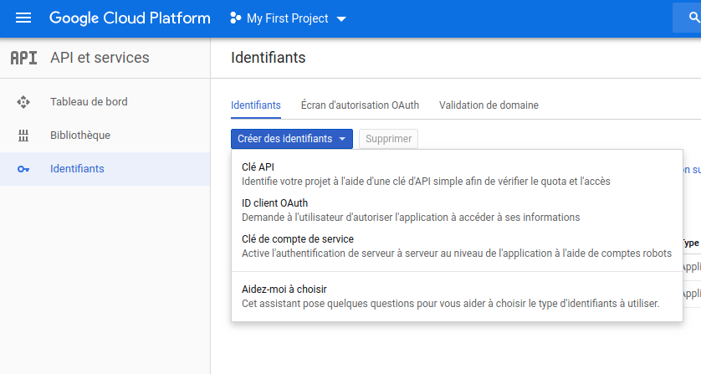Expand the My First Project selector arrow
701x374 pixels.
pos(340,19)
